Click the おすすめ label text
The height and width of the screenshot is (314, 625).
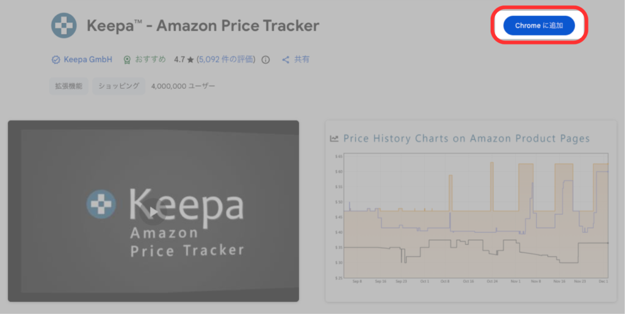[x=150, y=60]
